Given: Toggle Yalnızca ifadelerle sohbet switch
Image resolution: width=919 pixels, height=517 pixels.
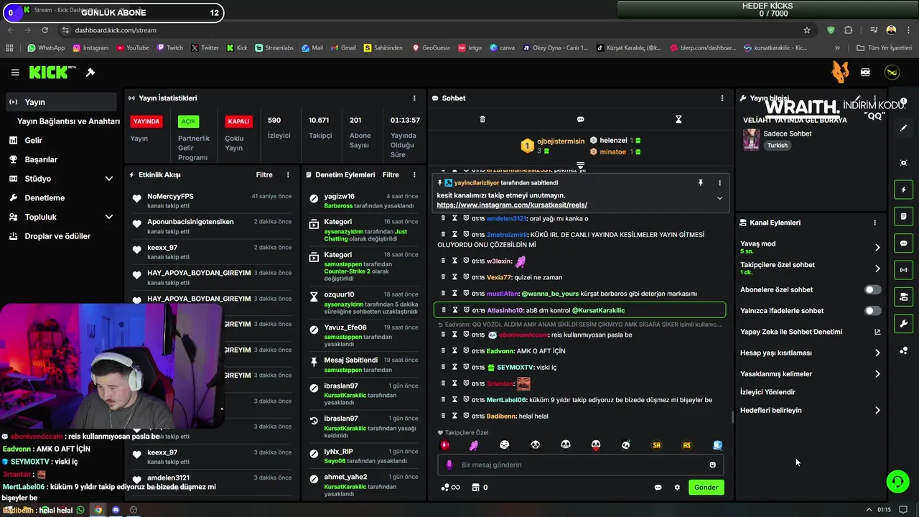Looking at the screenshot, I should [872, 311].
